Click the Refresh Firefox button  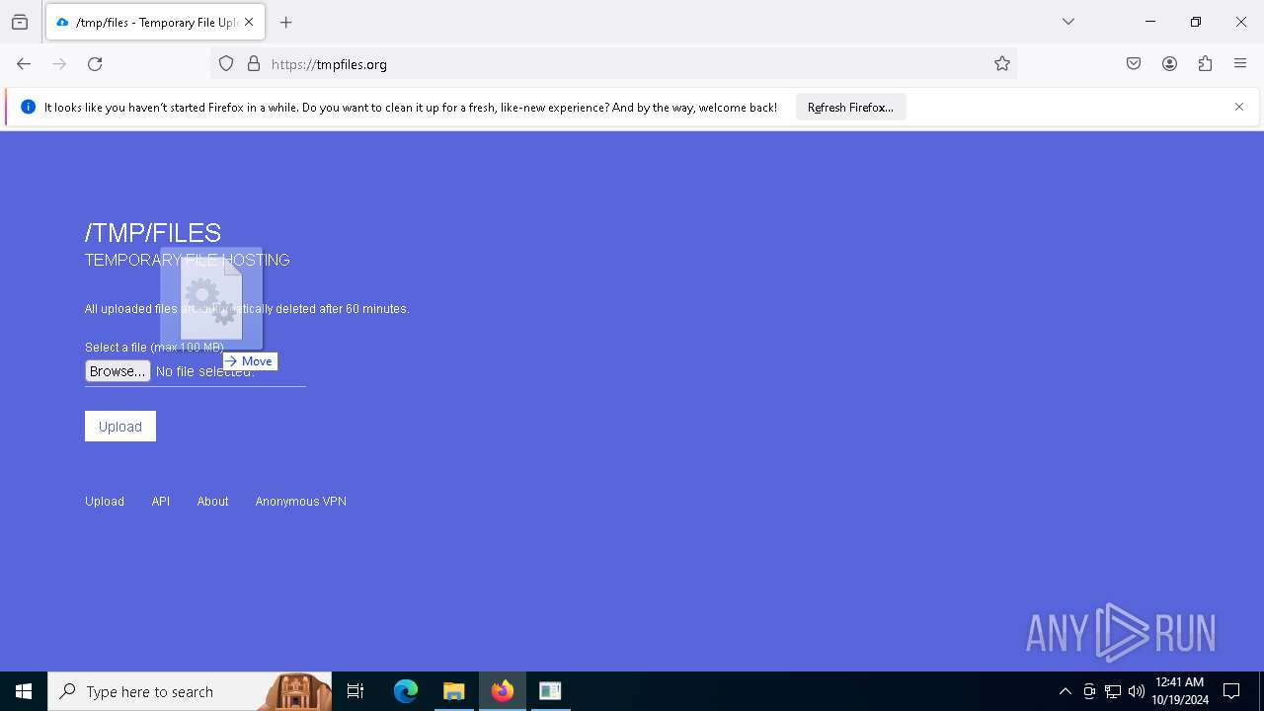[x=850, y=108]
